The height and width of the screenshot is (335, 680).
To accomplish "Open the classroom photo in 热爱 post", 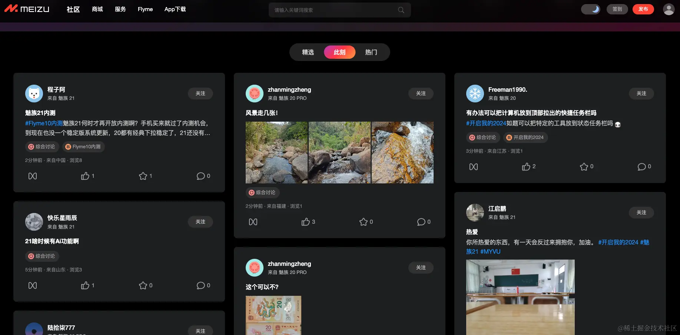I will click(x=520, y=297).
